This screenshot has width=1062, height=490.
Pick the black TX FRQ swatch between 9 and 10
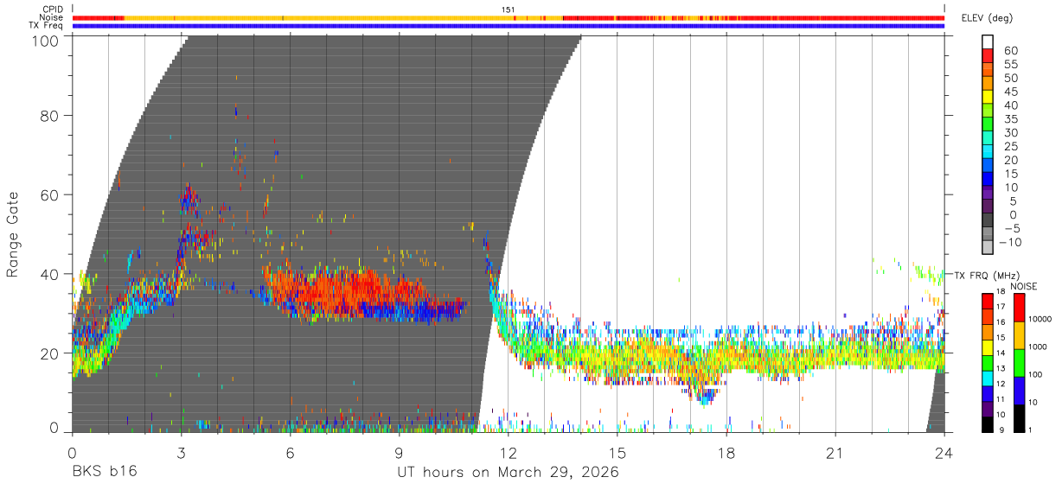(x=988, y=423)
